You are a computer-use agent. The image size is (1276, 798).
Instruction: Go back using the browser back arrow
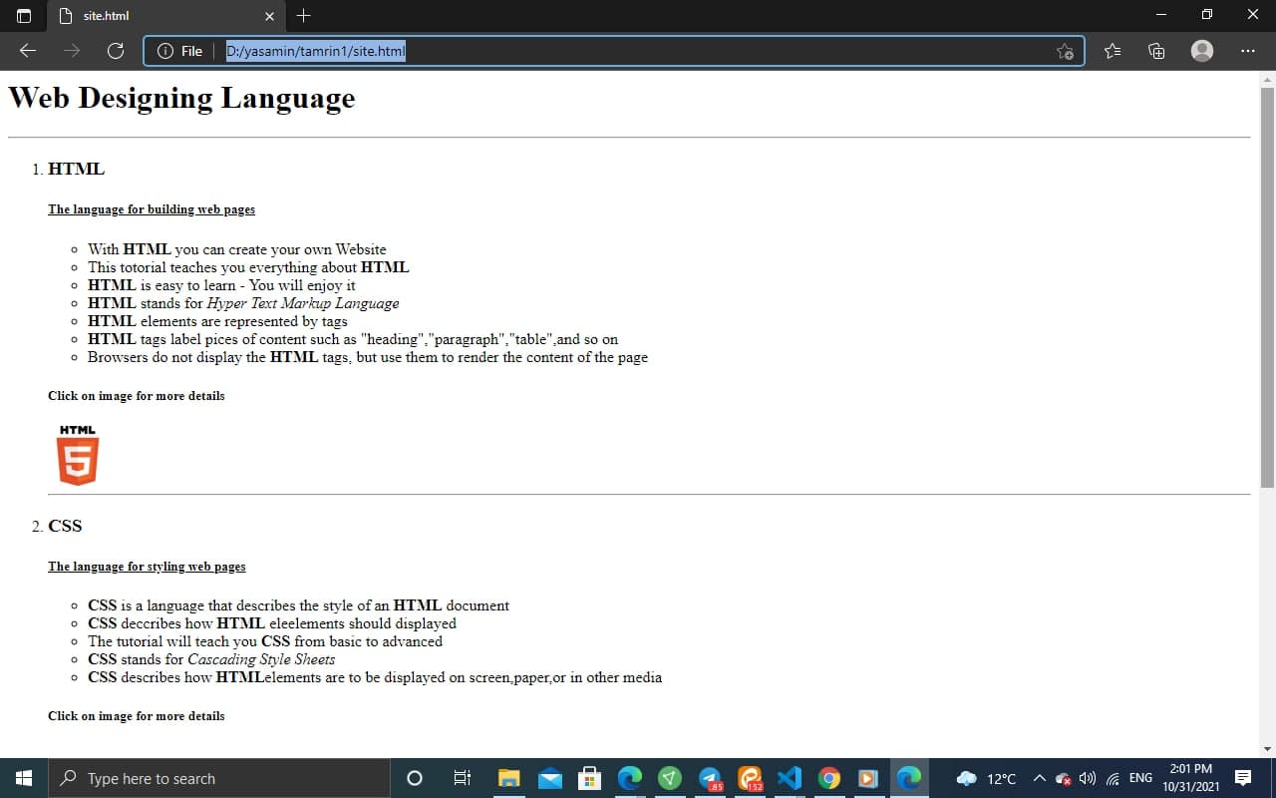point(28,51)
